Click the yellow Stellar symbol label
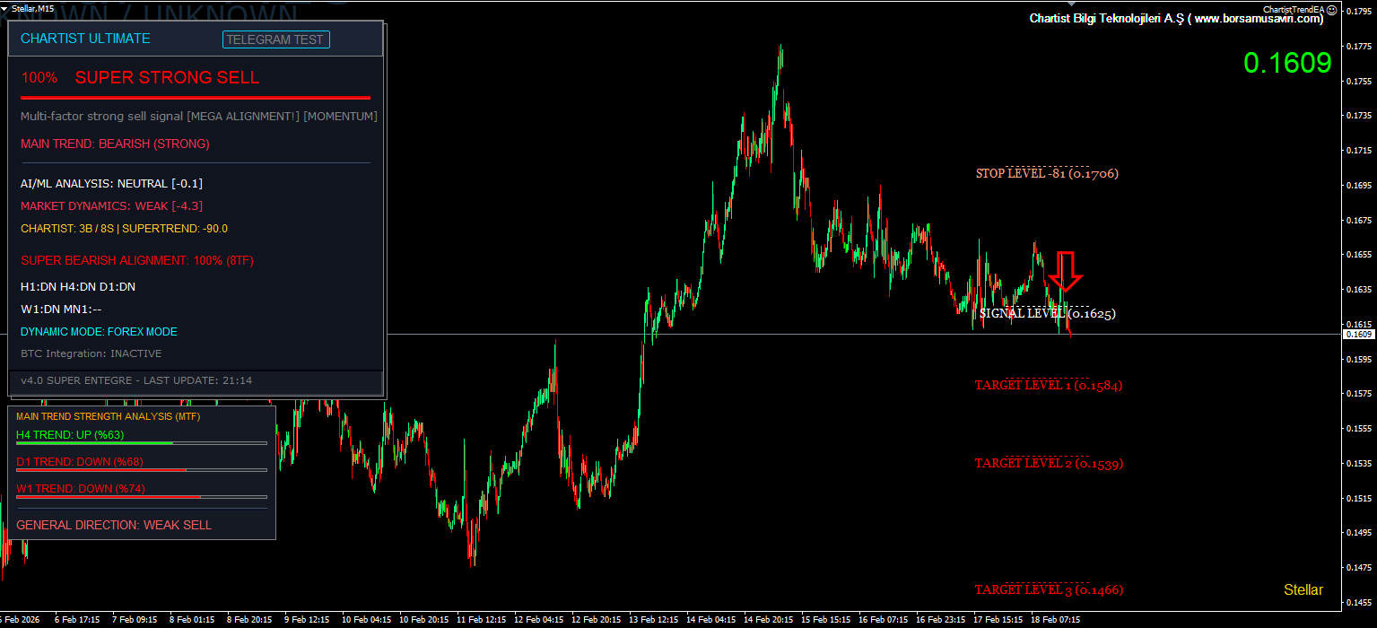 (1303, 590)
